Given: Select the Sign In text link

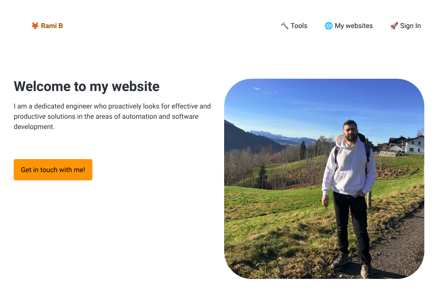Looking at the screenshot, I should click(410, 26).
